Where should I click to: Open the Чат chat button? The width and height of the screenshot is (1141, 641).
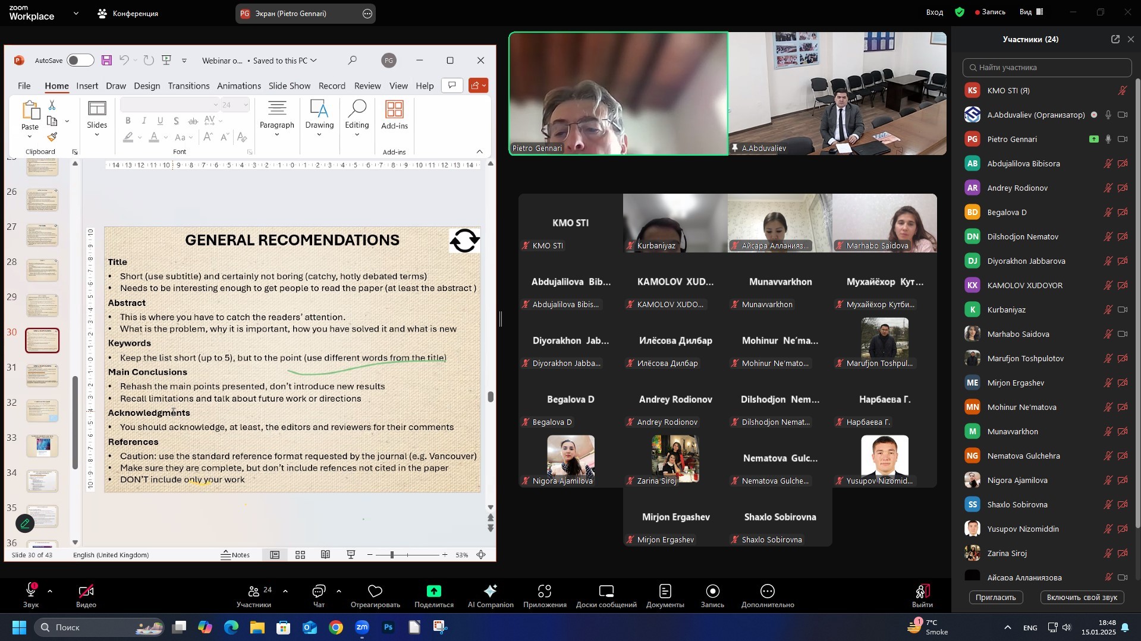tap(319, 596)
